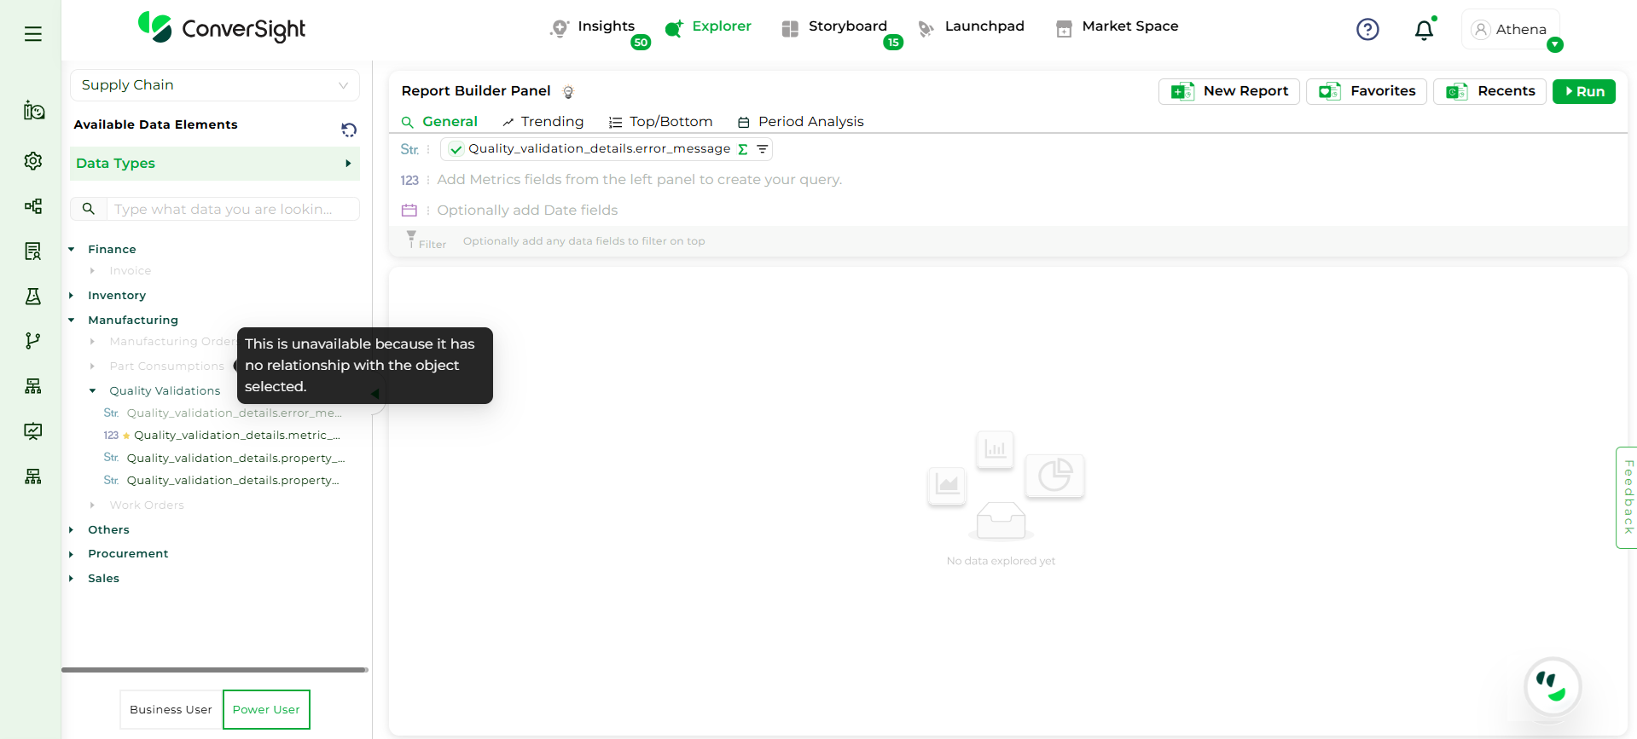Click the sigma aggregate icon on error_message field
This screenshot has height=739, width=1637.
743,149
